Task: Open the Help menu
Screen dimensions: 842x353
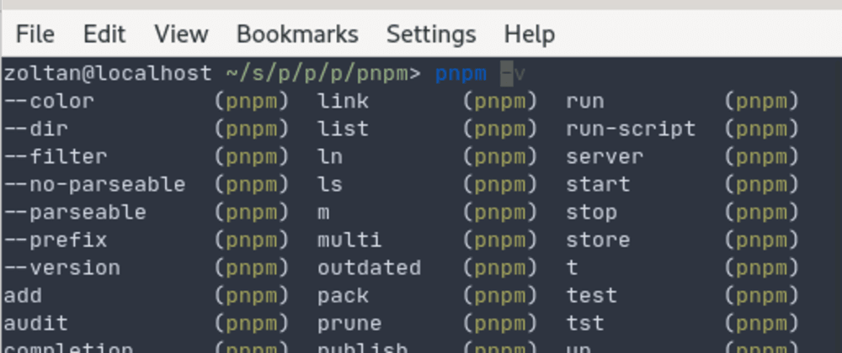Action: tap(529, 34)
